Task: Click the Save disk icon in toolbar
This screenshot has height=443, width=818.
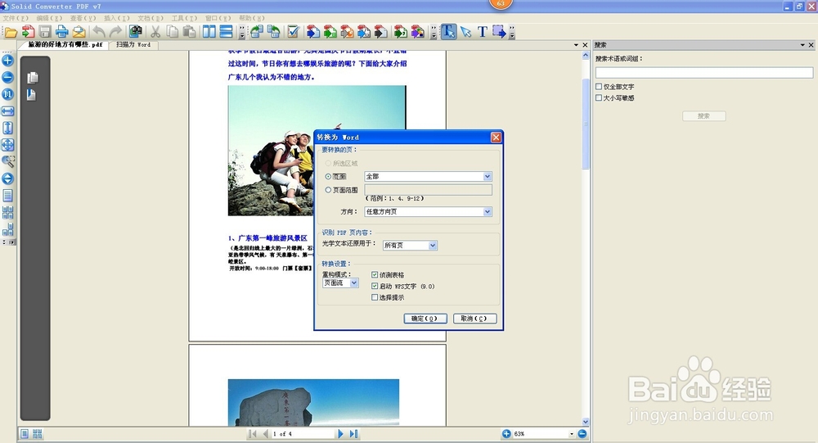Action: point(45,32)
